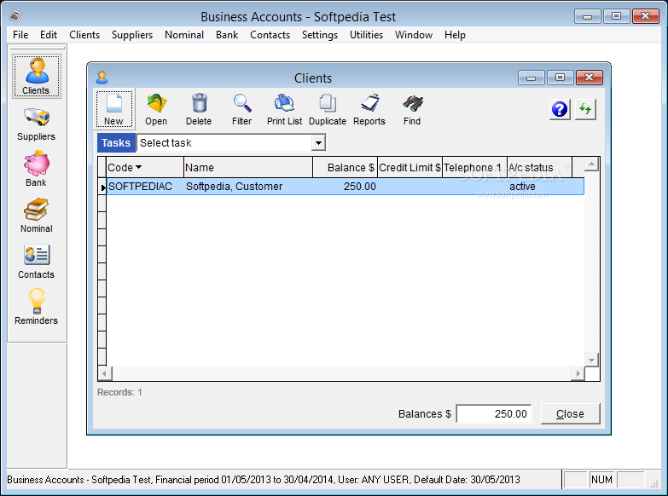
Task: Open the Suppliers truck icon in the sidebar
Action: point(36,117)
